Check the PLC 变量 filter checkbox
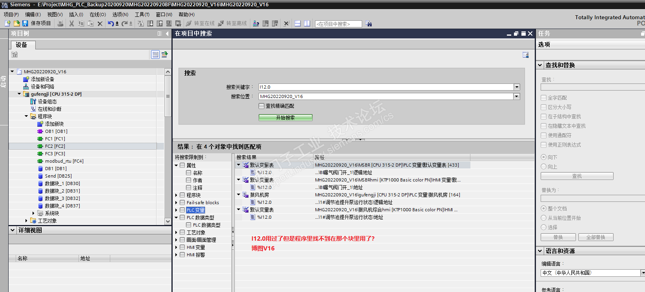The height and width of the screenshot is (292, 645). coord(182,210)
